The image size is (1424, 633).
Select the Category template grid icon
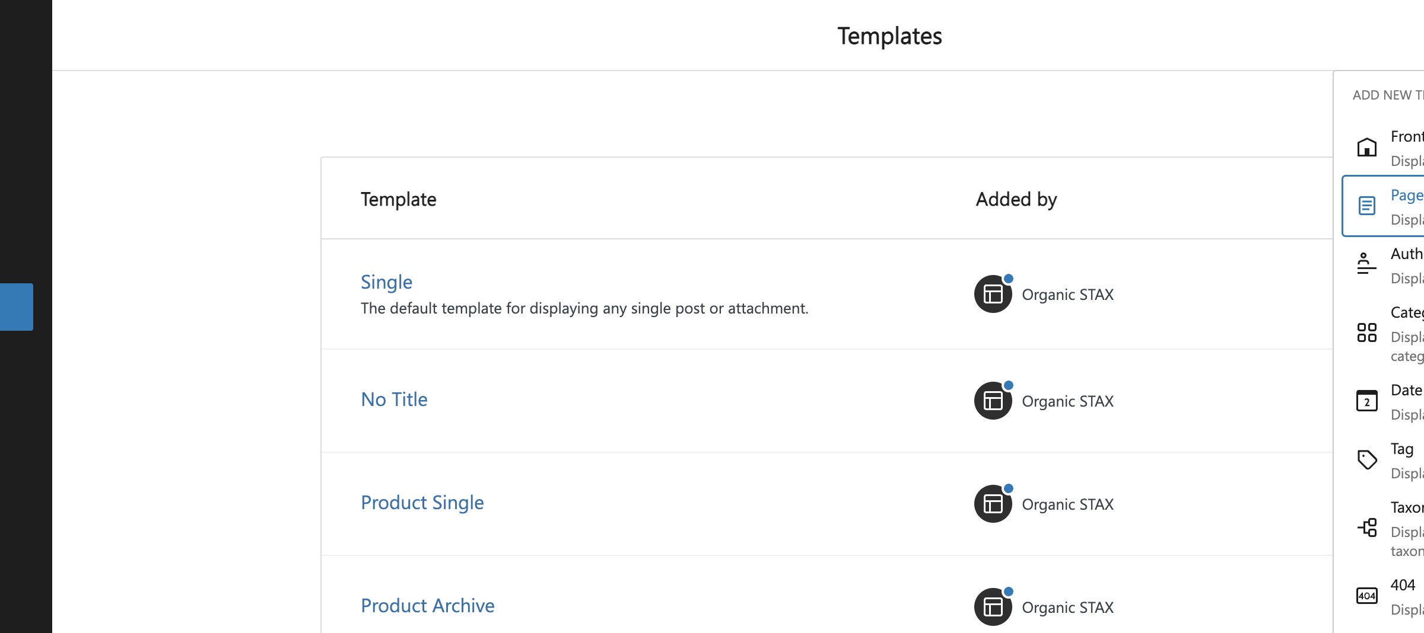[1366, 333]
